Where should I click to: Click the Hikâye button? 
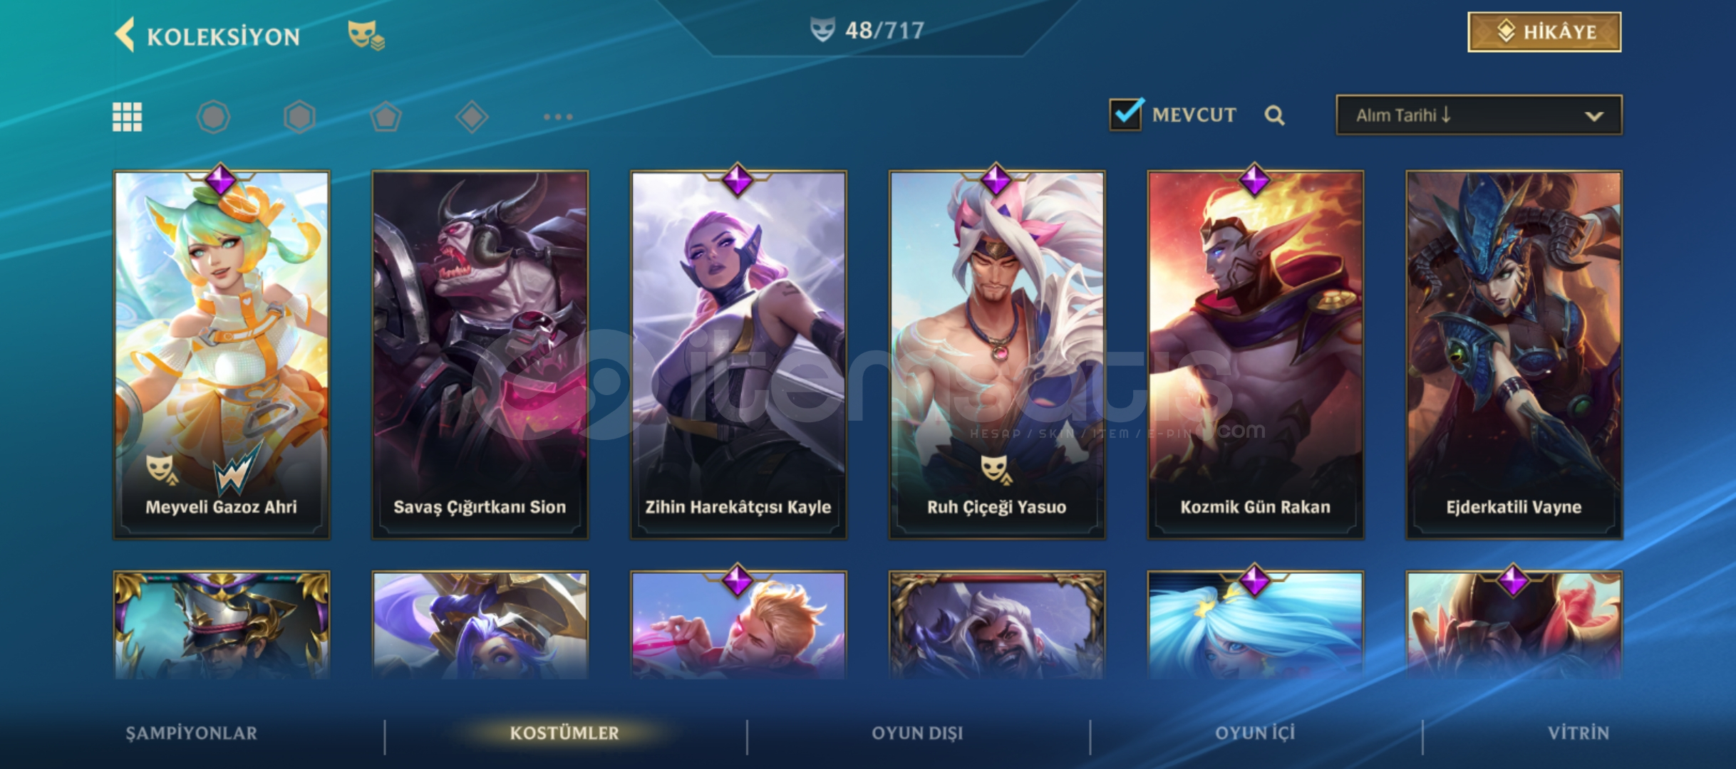pos(1544,32)
